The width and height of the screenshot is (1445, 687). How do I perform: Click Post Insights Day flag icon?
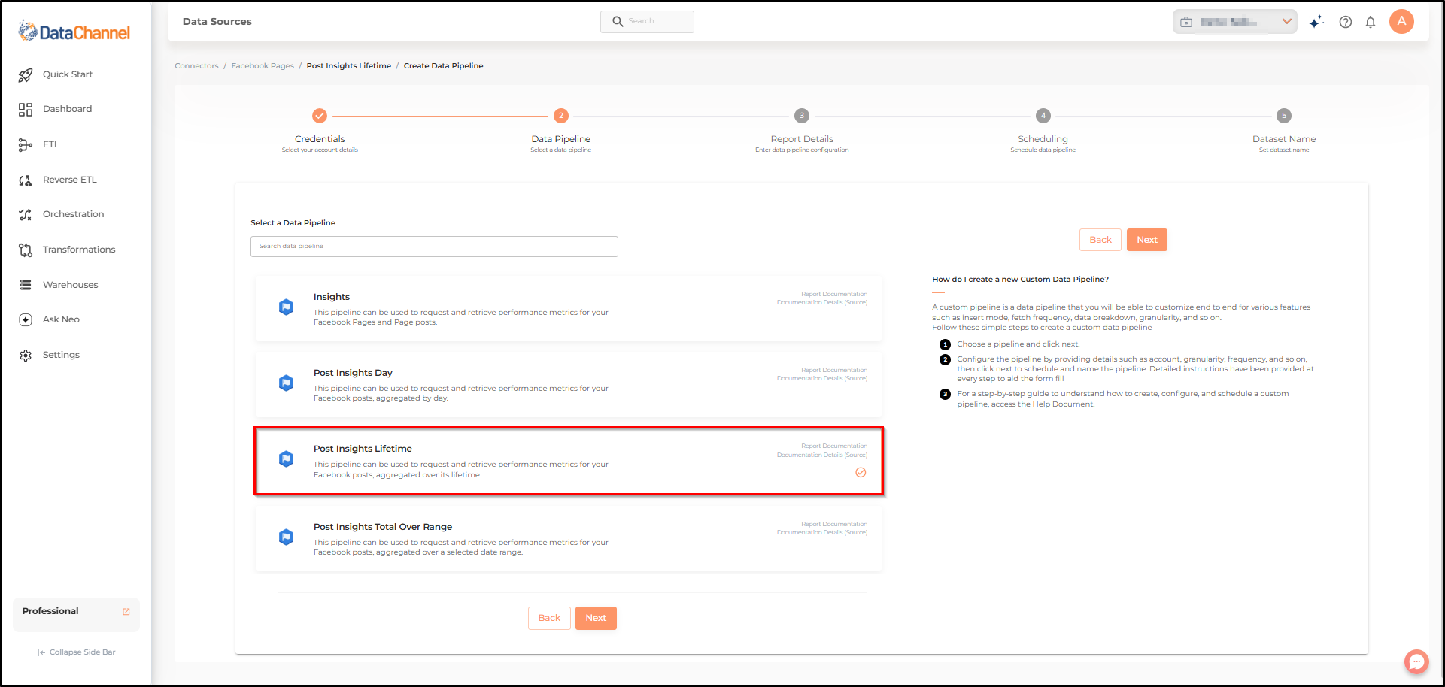286,383
